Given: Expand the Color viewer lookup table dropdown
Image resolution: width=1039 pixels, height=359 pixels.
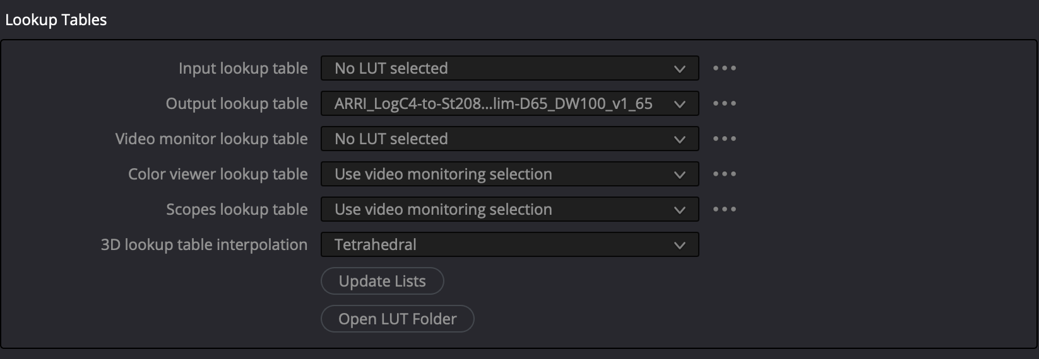Looking at the screenshot, I should click(x=509, y=174).
